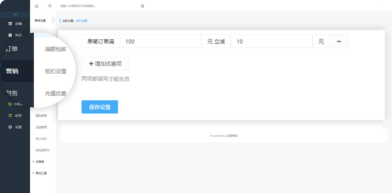This screenshot has width=392, height=193.
Task: Open 赠品管理 submenu item
Action: coord(41,116)
